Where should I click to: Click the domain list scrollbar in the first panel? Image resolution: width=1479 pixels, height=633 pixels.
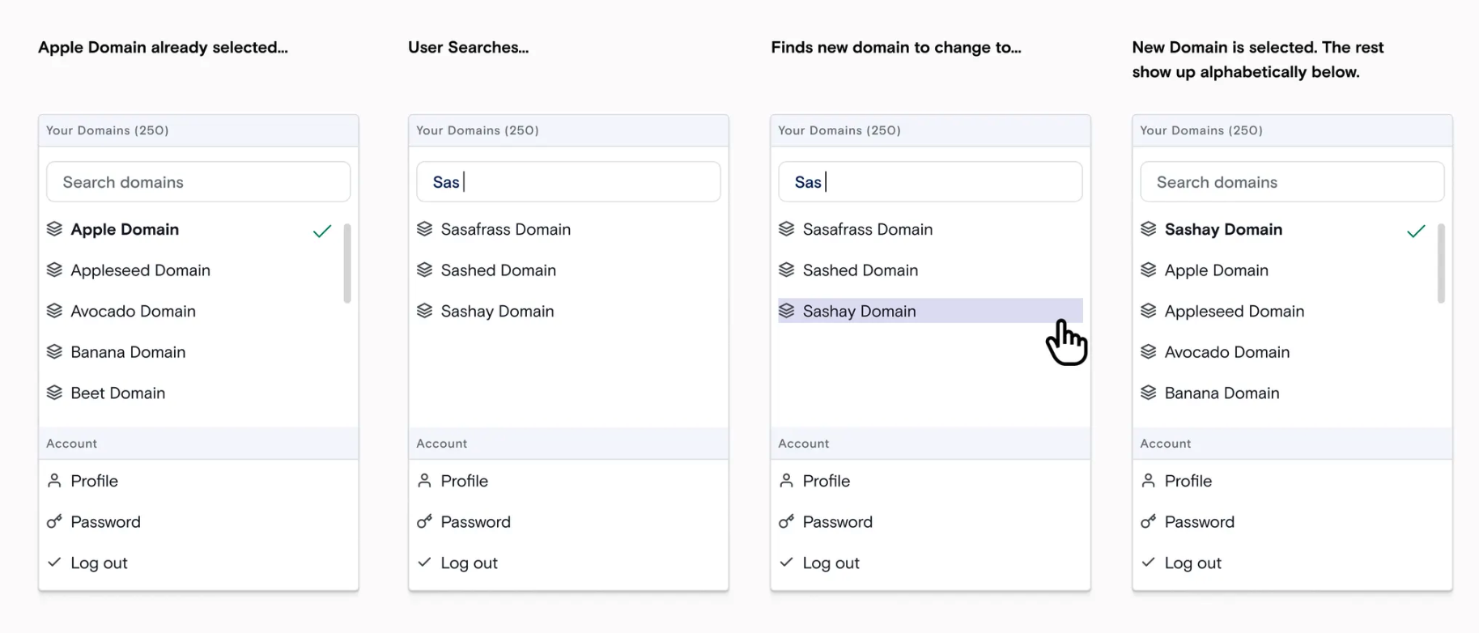[347, 263]
